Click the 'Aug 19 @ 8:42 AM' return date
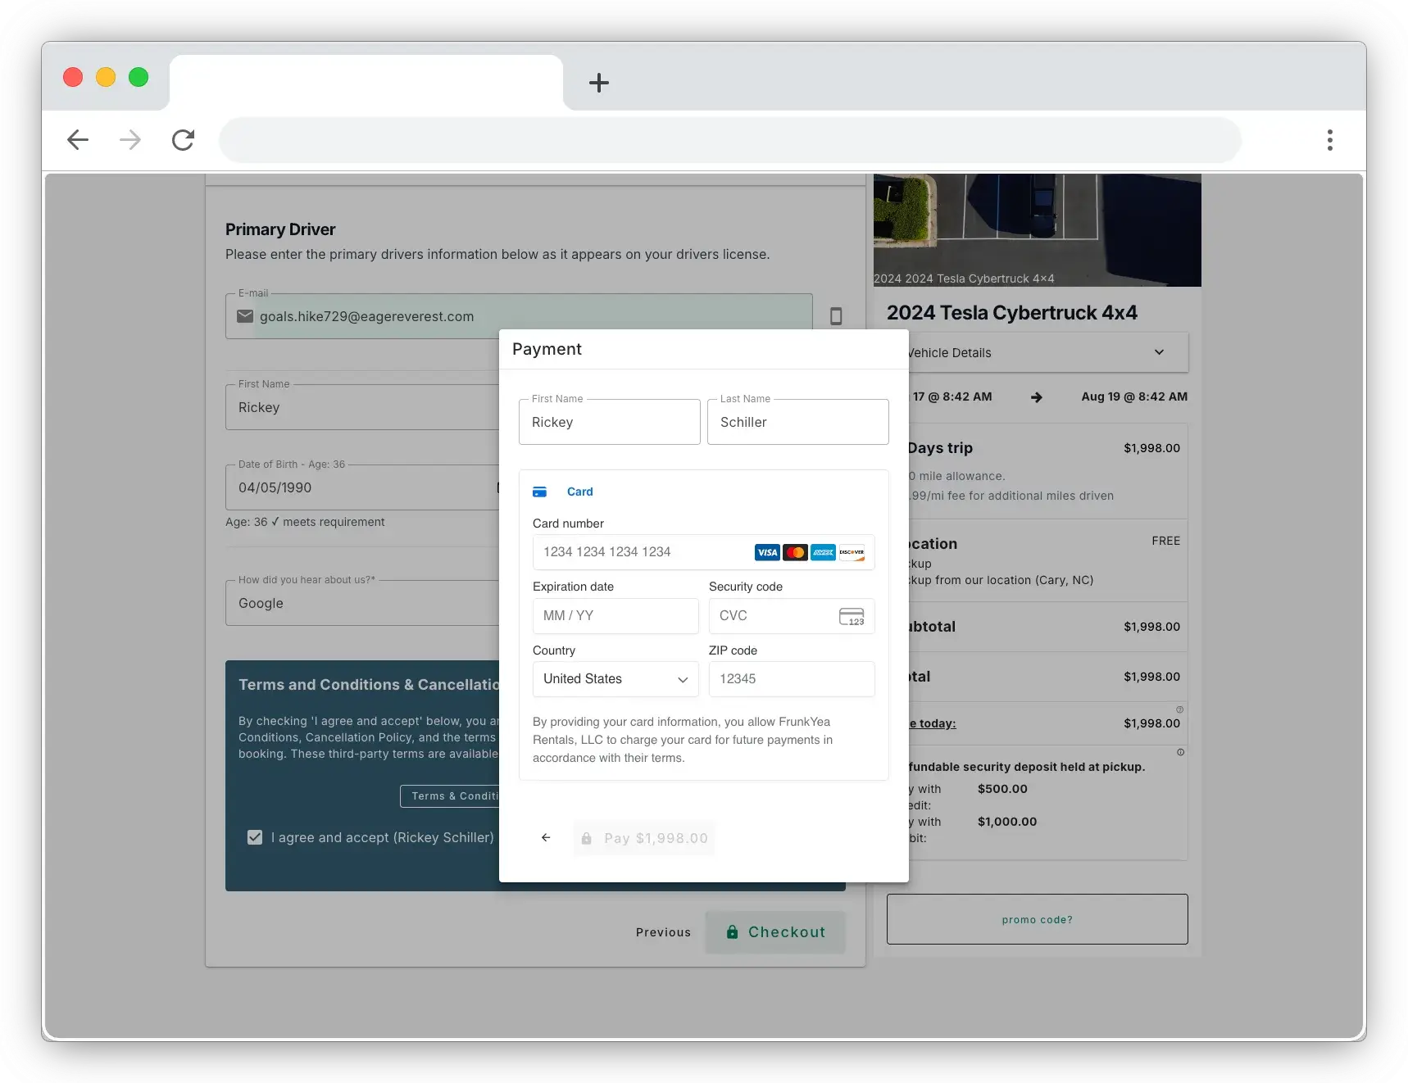This screenshot has height=1083, width=1408. pos(1134,397)
